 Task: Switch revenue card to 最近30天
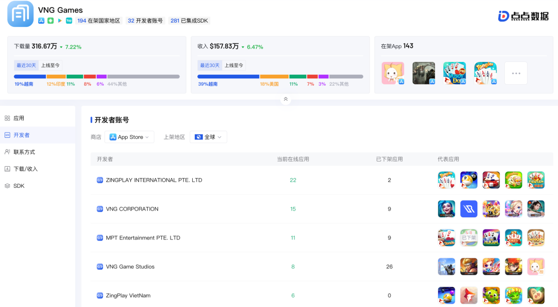pyautogui.click(x=210, y=66)
